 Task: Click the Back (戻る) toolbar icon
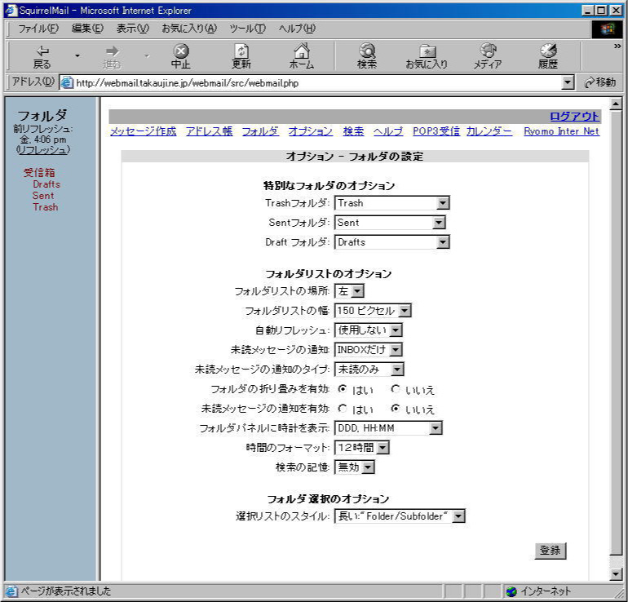(42, 56)
